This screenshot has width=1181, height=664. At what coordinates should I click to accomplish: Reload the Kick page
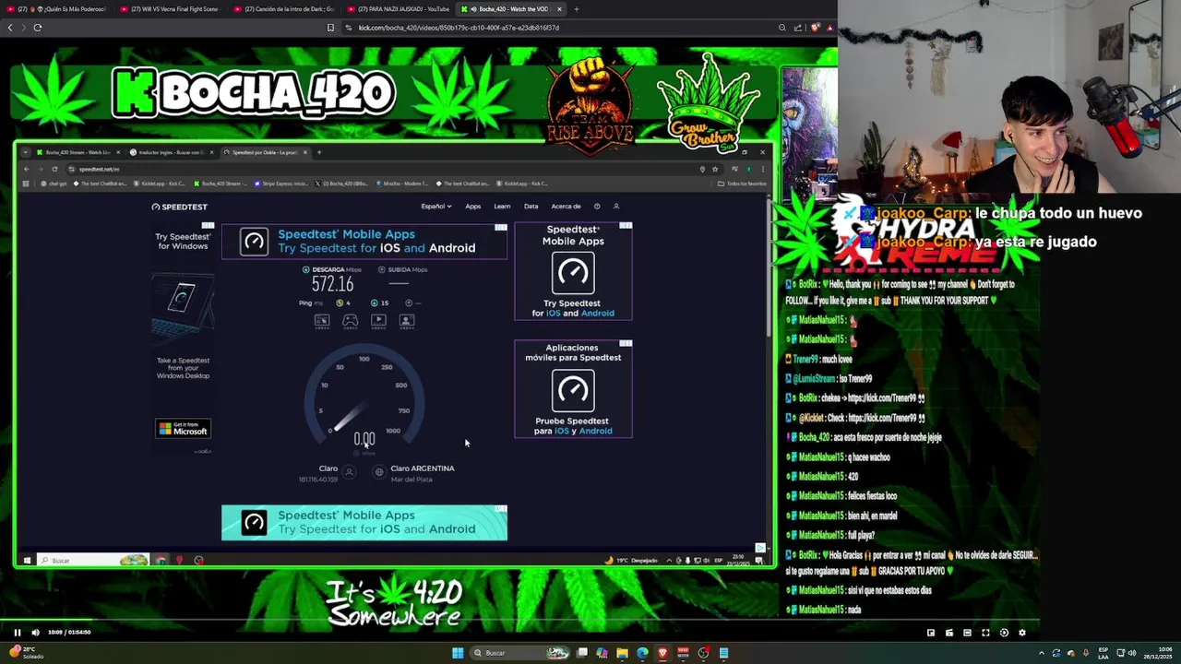(x=38, y=28)
